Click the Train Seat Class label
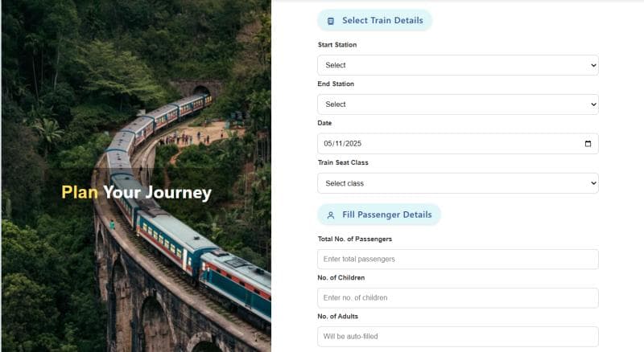This screenshot has width=644, height=352. pos(343,162)
